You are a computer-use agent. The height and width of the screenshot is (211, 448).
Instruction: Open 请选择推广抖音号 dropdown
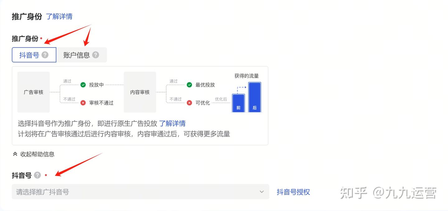pos(140,192)
